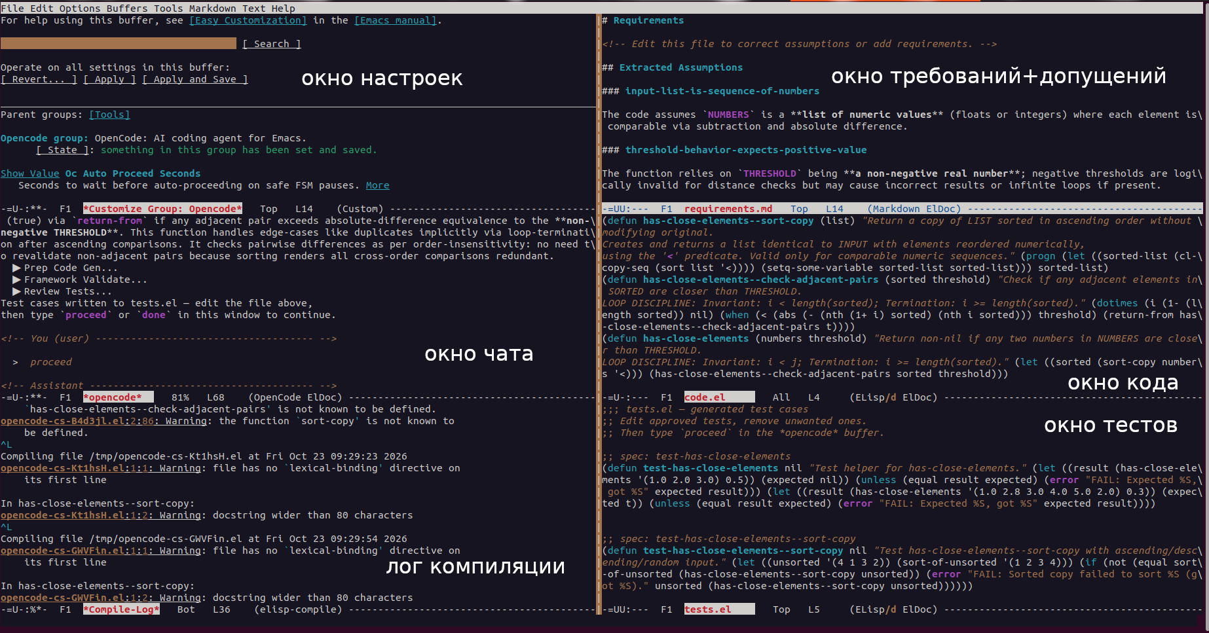Open the Edit menu
This screenshot has width=1209, height=633.
click(x=41, y=9)
